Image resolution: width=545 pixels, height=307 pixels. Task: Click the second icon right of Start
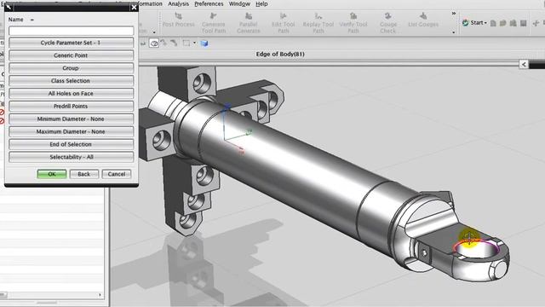502,23
